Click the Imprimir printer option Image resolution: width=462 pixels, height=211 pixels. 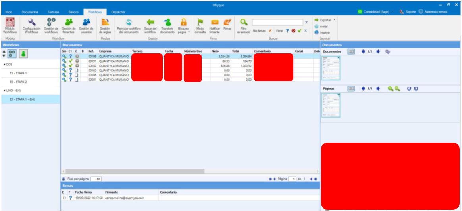click(x=322, y=32)
